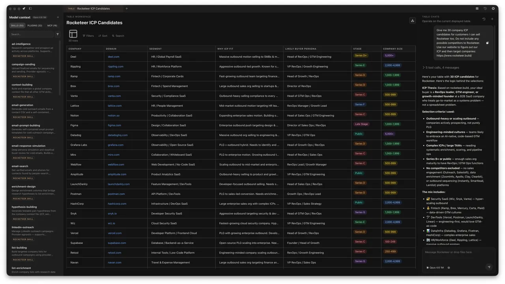
Task: Click the Founder / Head of Growth persona cell
Action: click(x=317, y=243)
